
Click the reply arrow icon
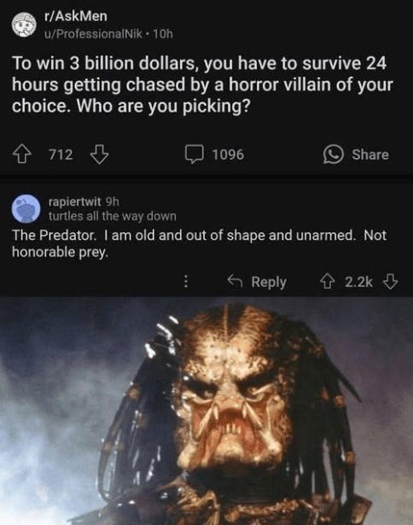click(x=235, y=281)
